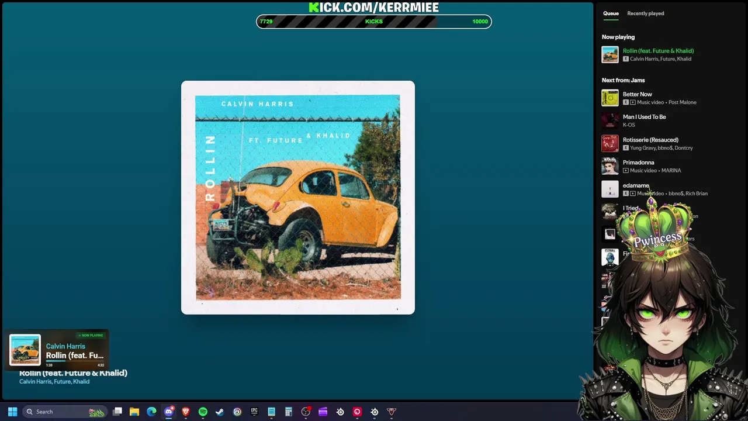Open the red circle app on taskbar
Viewport: 748px width, 421px height.
pyautogui.click(x=357, y=412)
